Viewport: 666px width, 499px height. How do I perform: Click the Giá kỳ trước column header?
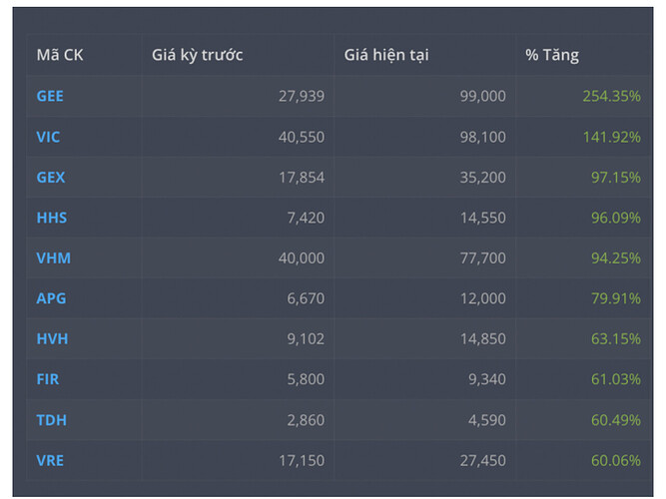197,55
